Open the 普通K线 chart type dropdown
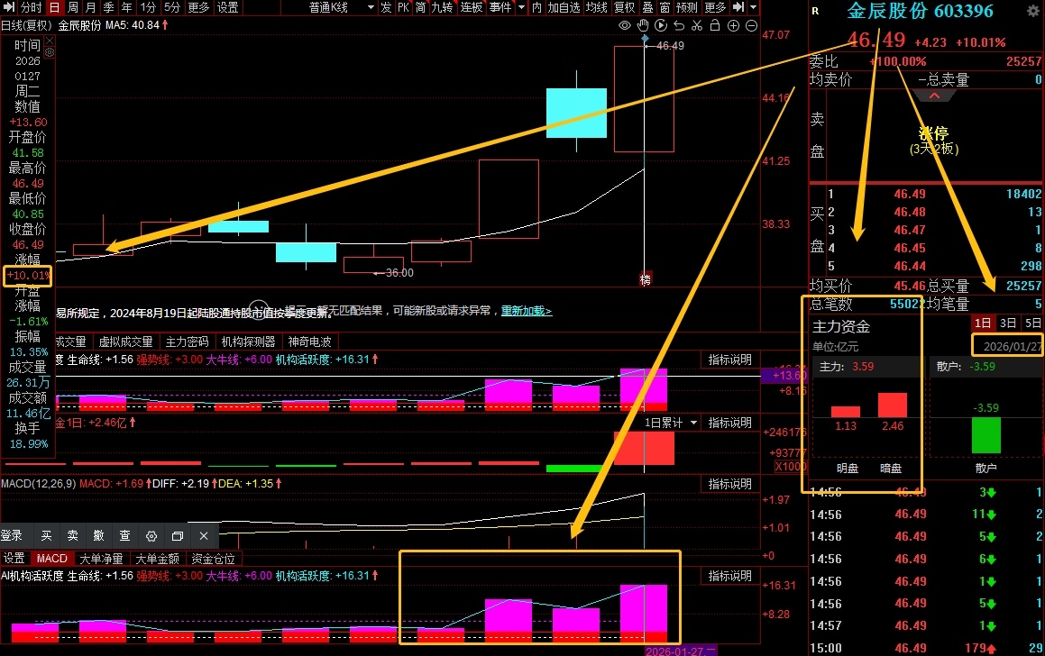The width and height of the screenshot is (1045, 656). [341, 7]
